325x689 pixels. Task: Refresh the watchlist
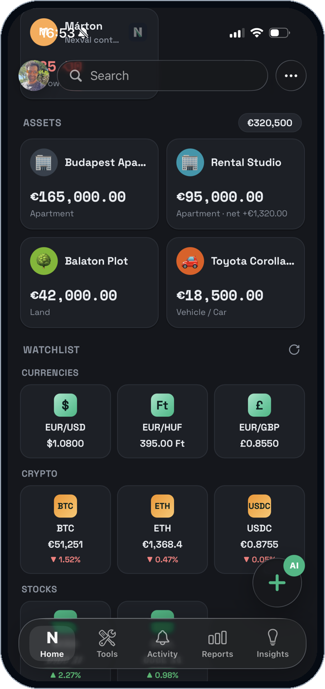(294, 349)
